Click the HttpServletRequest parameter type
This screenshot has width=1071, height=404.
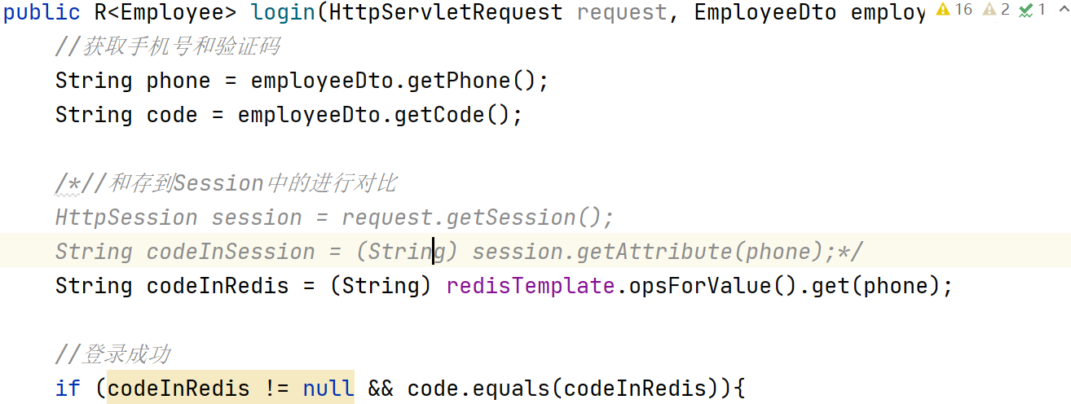[446, 13]
